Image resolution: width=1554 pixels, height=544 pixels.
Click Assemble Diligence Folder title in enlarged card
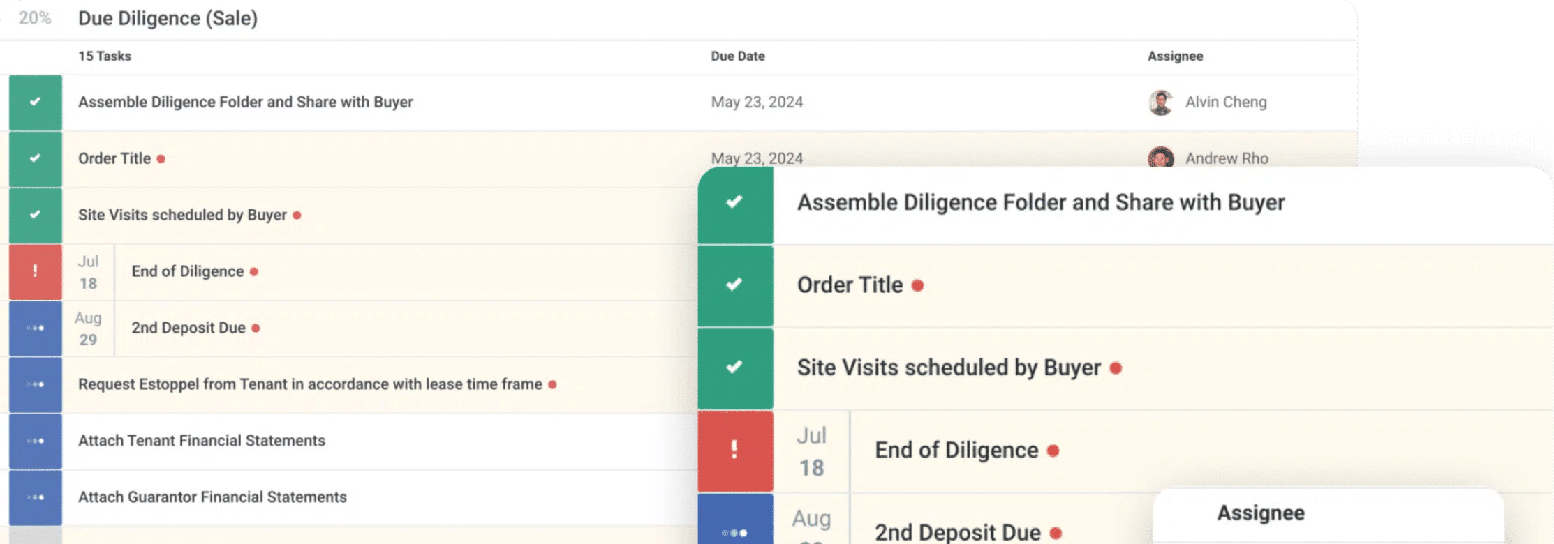click(1041, 203)
